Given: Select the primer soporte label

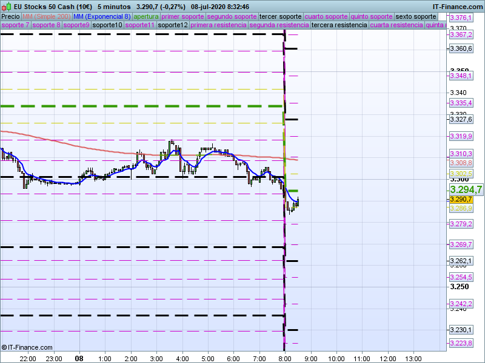Looking at the screenshot, I should 183,16.
